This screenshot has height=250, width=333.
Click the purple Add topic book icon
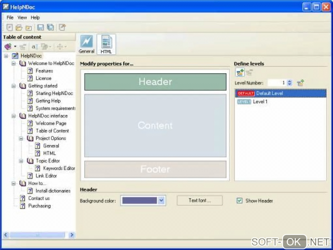click(8, 46)
